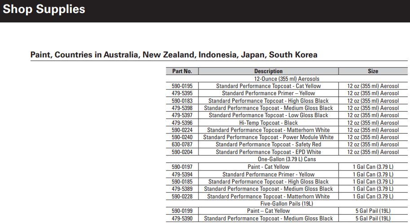Select the Part No. column header
This screenshot has width=410, height=224.
point(182,71)
